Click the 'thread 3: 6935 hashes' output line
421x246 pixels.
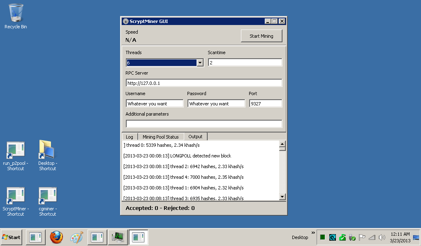183,198
